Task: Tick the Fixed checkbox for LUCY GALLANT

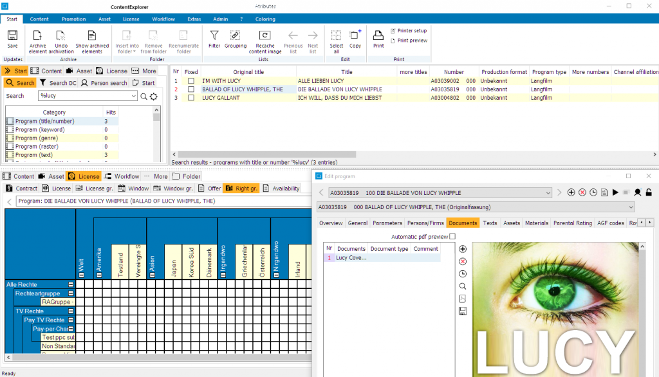Action: tap(190, 98)
